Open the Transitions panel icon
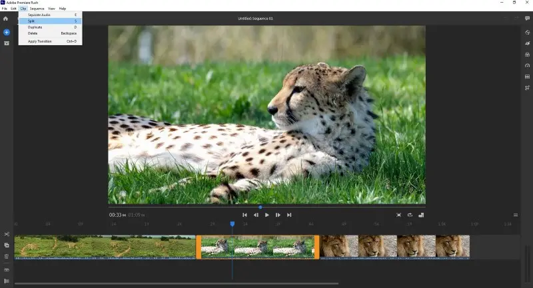The height and width of the screenshot is (288, 533). tap(527, 43)
